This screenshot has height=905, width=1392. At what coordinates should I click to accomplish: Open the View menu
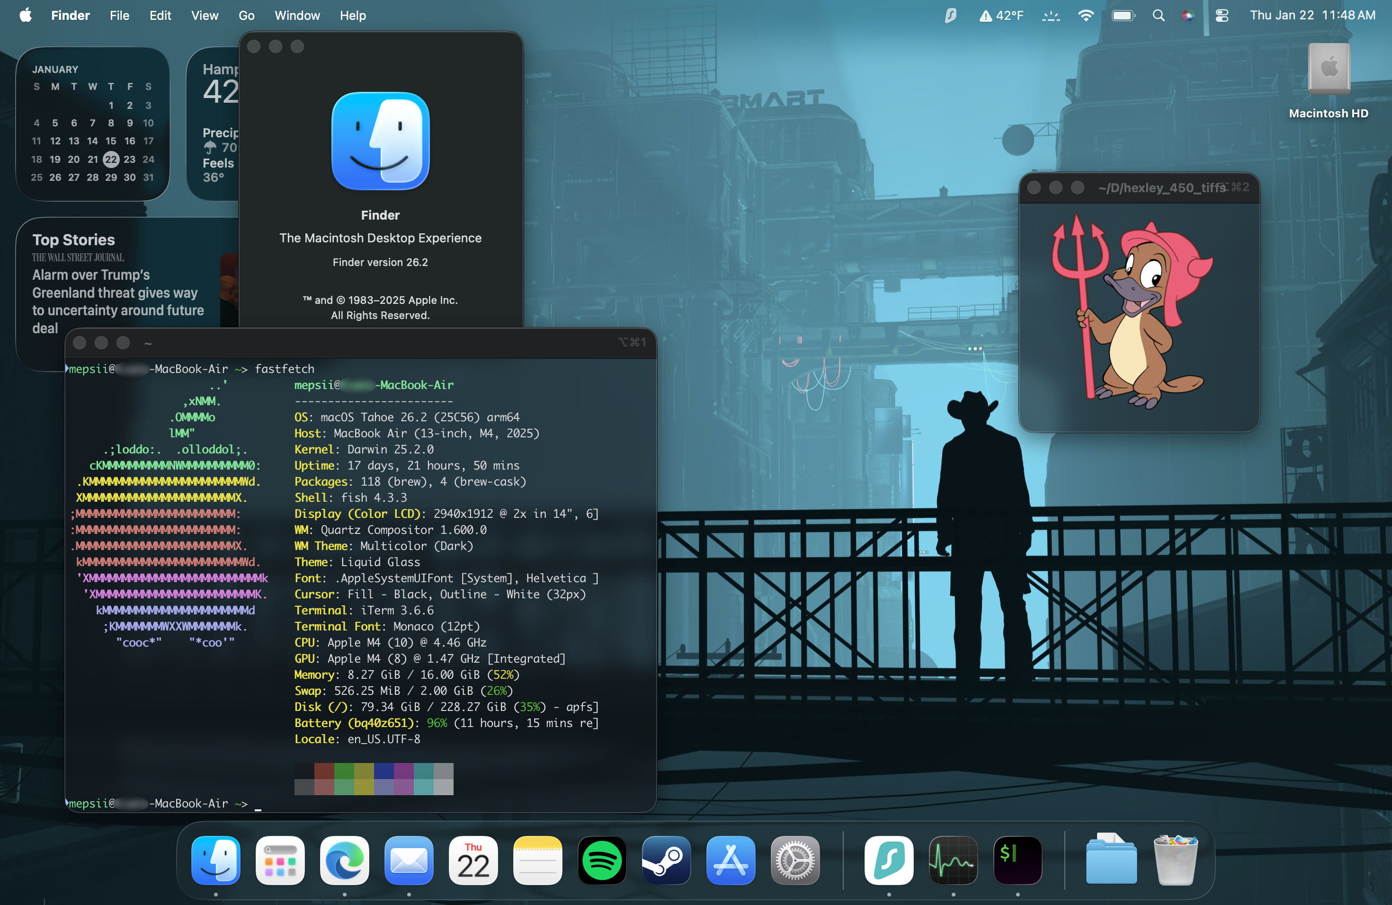click(x=204, y=16)
